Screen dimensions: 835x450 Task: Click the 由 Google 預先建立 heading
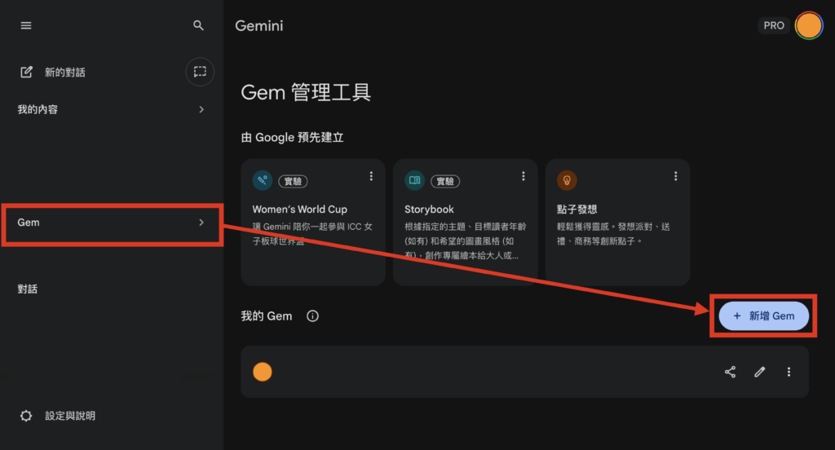pyautogui.click(x=293, y=138)
